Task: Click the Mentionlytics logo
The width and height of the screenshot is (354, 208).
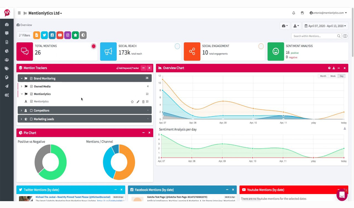Action: click(x=7, y=13)
